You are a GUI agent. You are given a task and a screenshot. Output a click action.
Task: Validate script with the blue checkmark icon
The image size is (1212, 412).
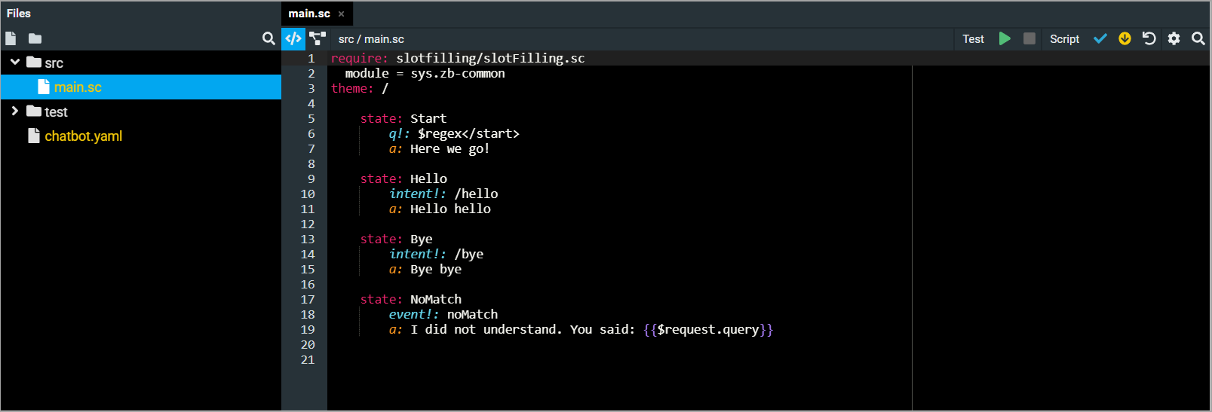pyautogui.click(x=1100, y=38)
